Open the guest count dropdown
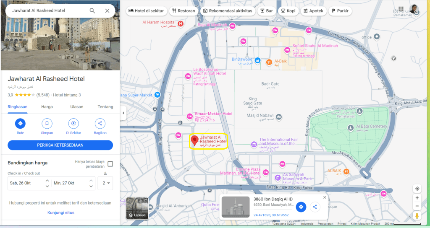Screen dimensions: 430x228 [x=105, y=183]
